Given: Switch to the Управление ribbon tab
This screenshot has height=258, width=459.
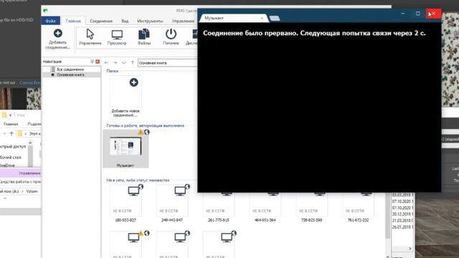Looking at the screenshot, I should [183, 21].
